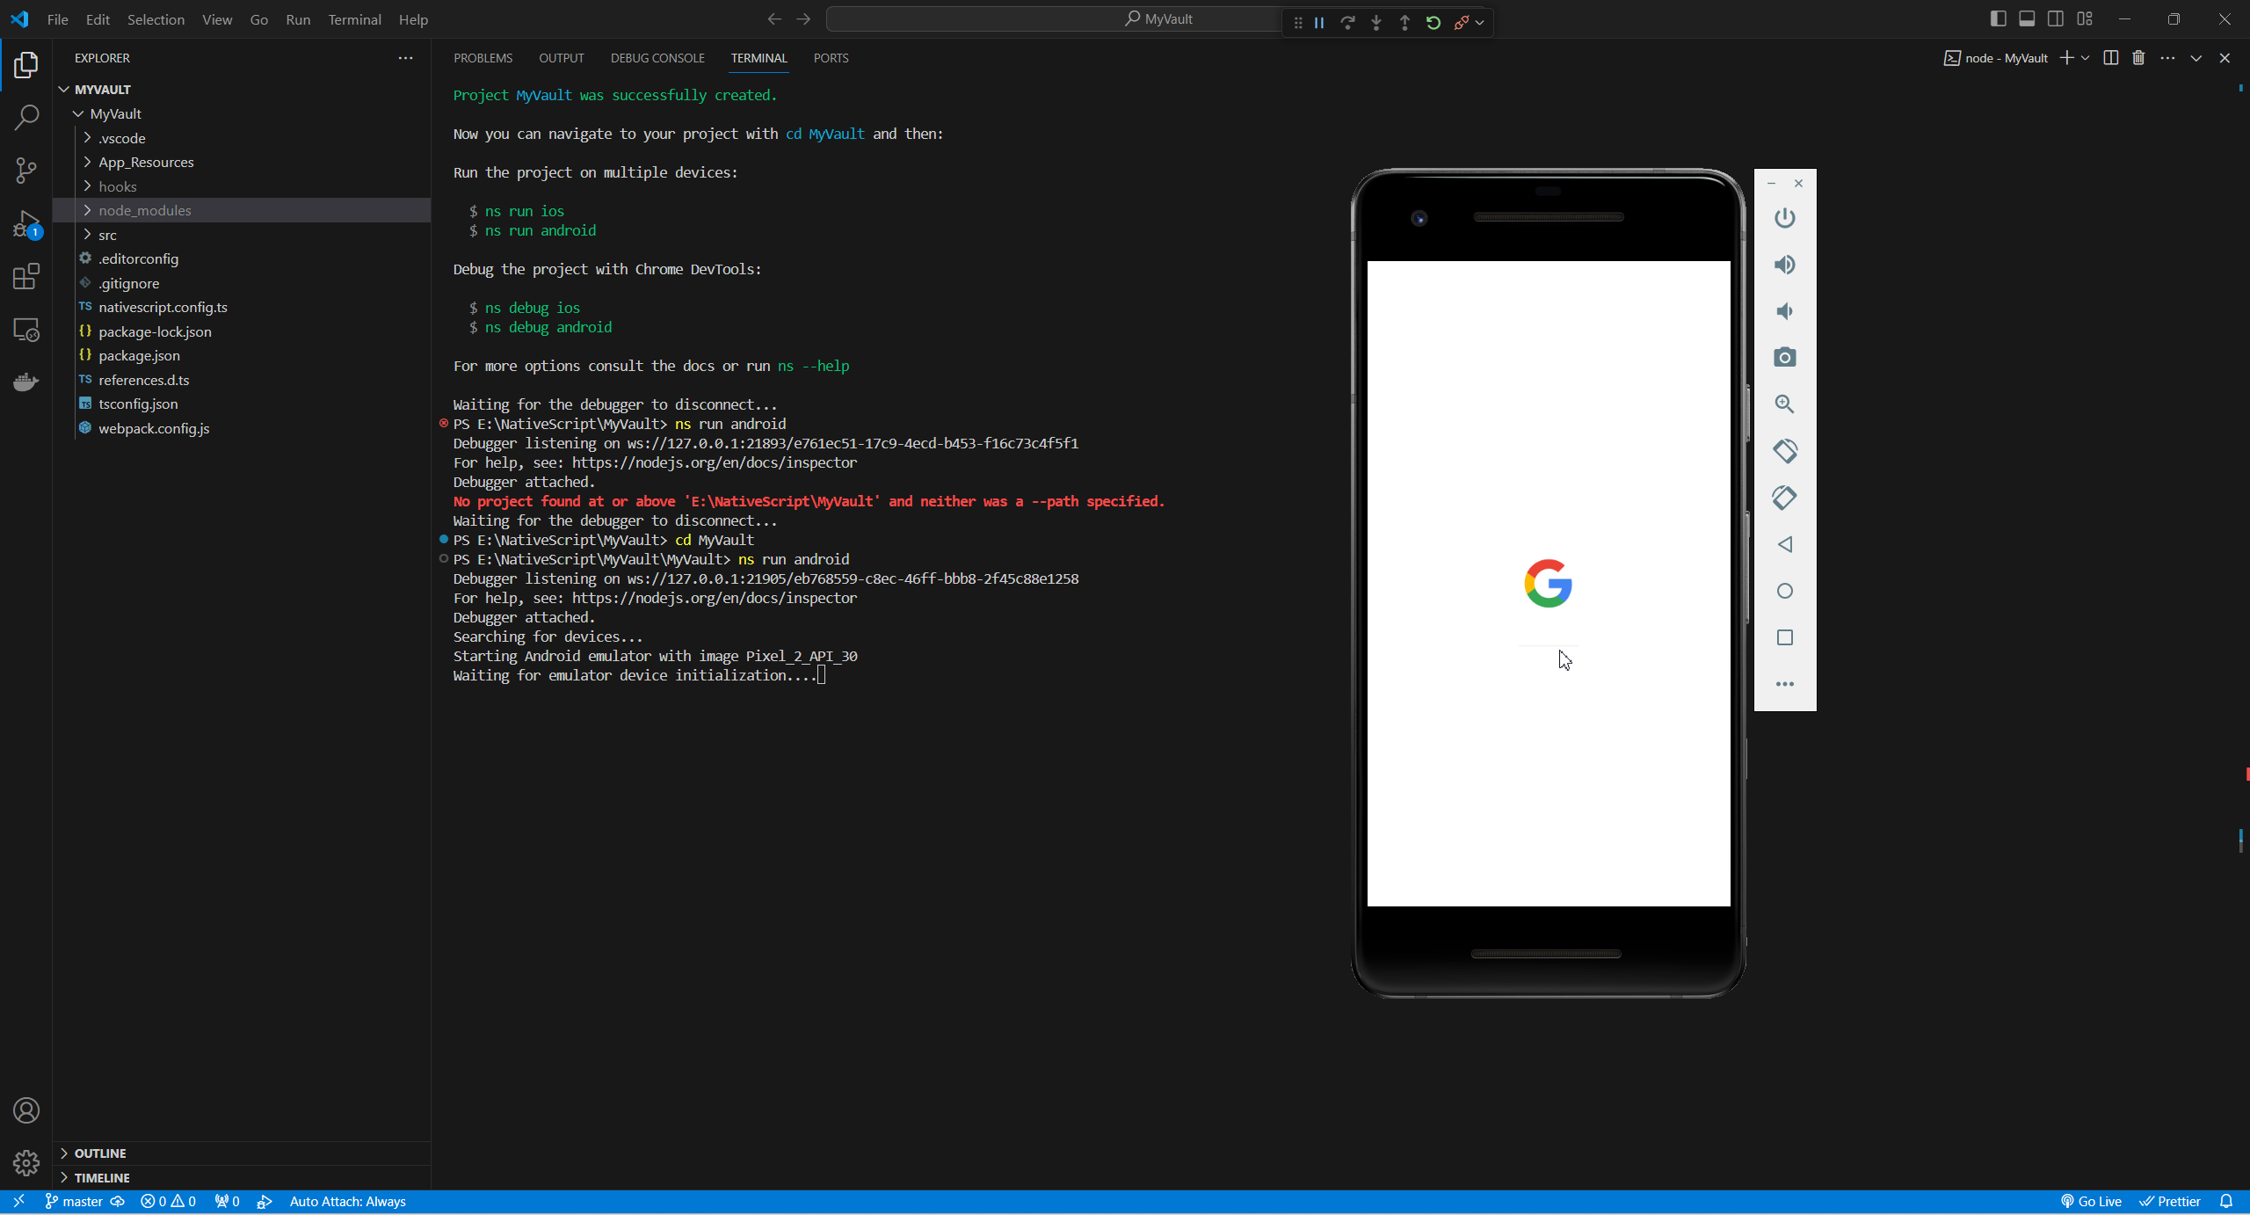Click Go Live in status bar

[2091, 1202]
